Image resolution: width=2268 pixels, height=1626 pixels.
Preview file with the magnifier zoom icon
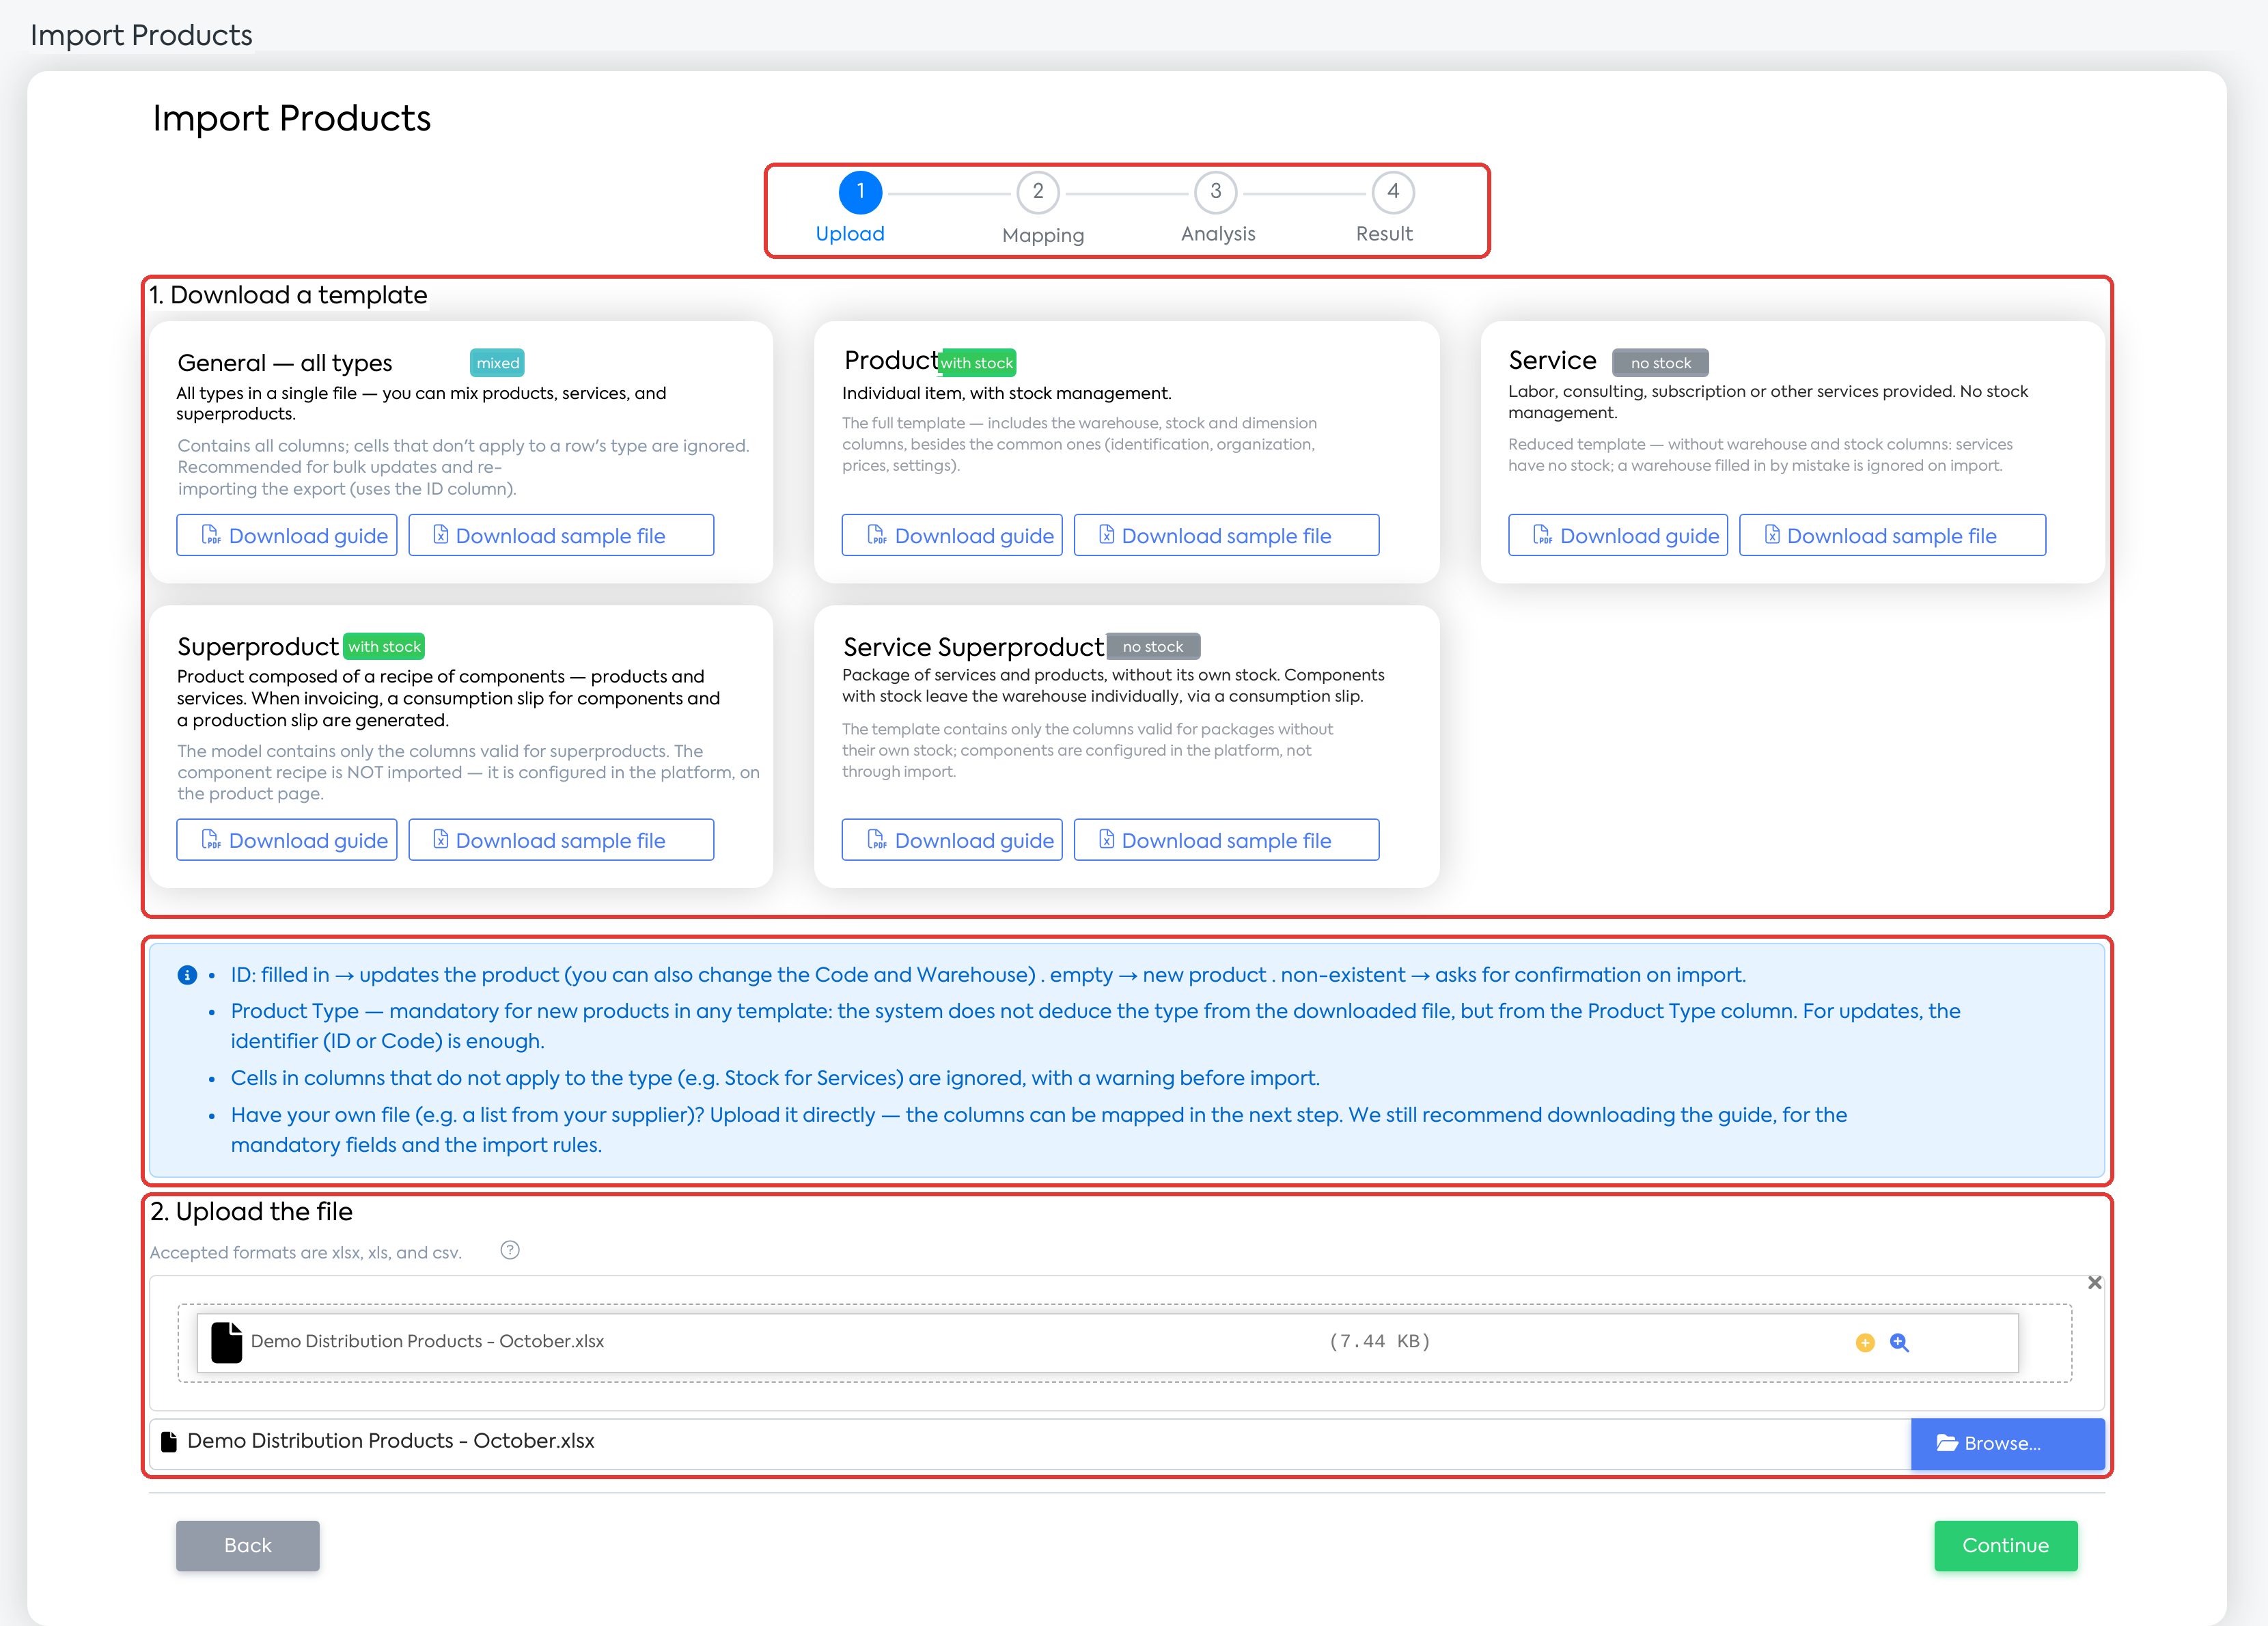tap(1899, 1343)
